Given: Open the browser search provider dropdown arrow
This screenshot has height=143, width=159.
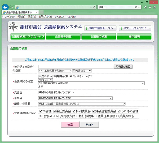Looking at the screenshot, I should tap(139, 7).
